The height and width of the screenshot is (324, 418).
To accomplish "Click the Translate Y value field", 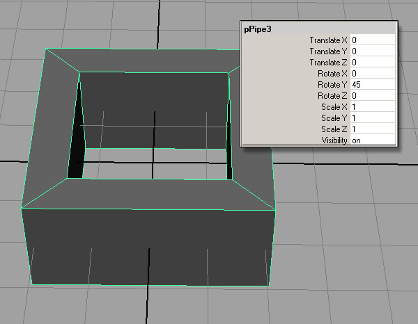I will [x=373, y=51].
